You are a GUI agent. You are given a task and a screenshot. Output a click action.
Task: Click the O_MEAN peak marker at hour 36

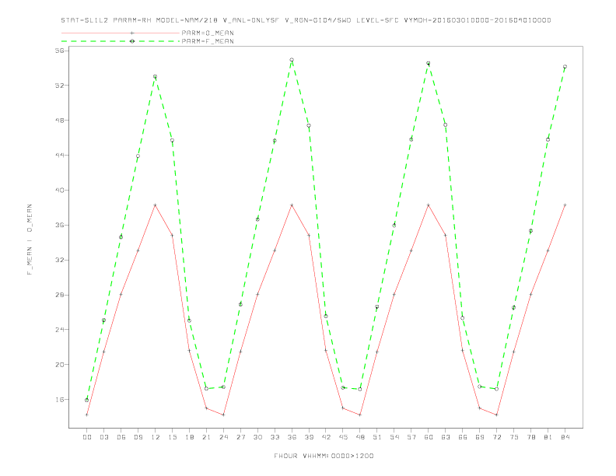292,205
